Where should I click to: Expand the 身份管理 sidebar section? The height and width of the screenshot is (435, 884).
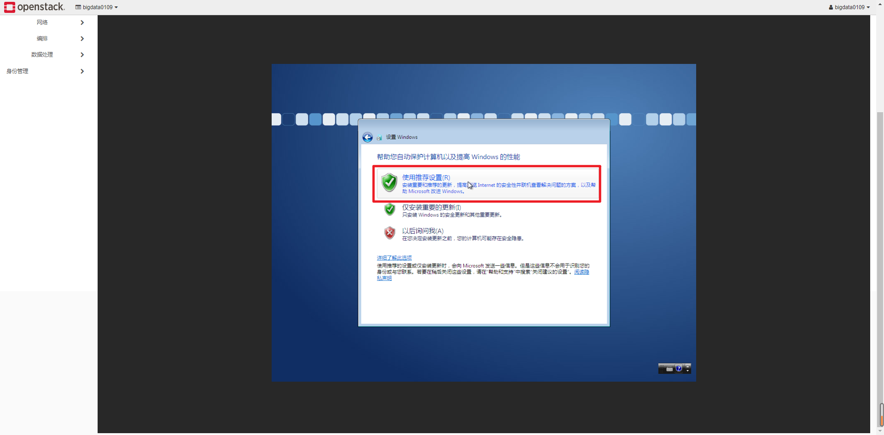(x=48, y=71)
